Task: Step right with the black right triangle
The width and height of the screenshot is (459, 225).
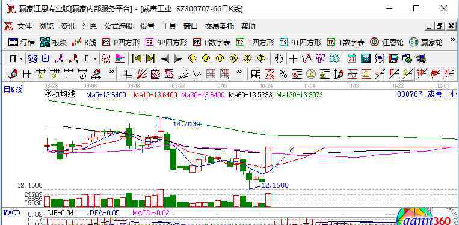Action: (x=178, y=59)
